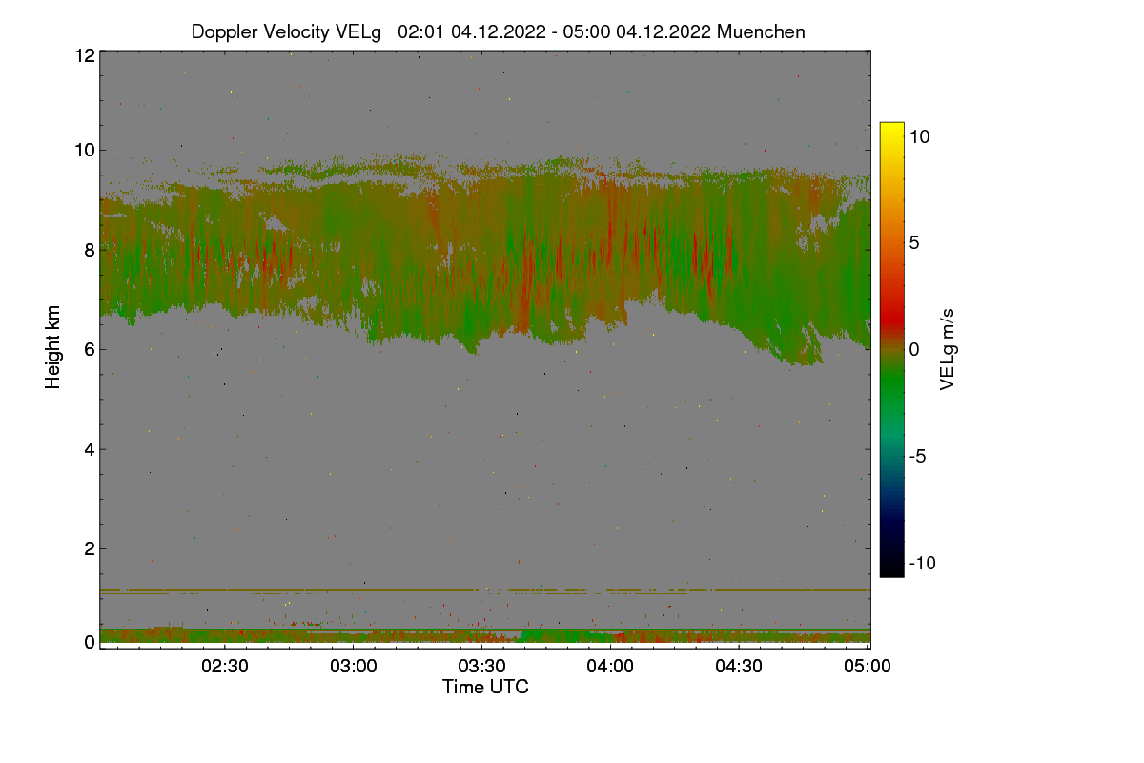The width and height of the screenshot is (1144, 763).
Task: Click the colorbar '-10' value label
Action: pos(922,563)
